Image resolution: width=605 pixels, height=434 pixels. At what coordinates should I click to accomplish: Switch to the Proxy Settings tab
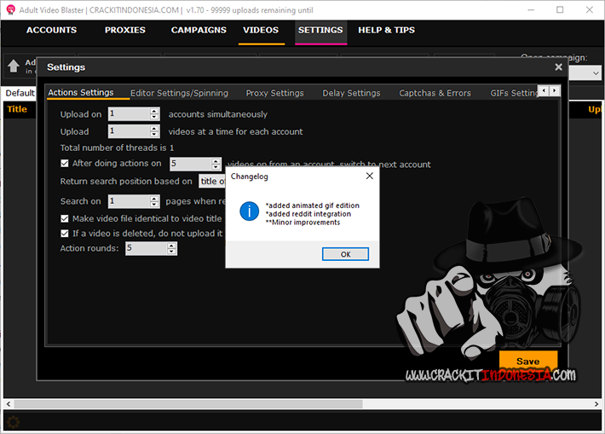pos(274,93)
